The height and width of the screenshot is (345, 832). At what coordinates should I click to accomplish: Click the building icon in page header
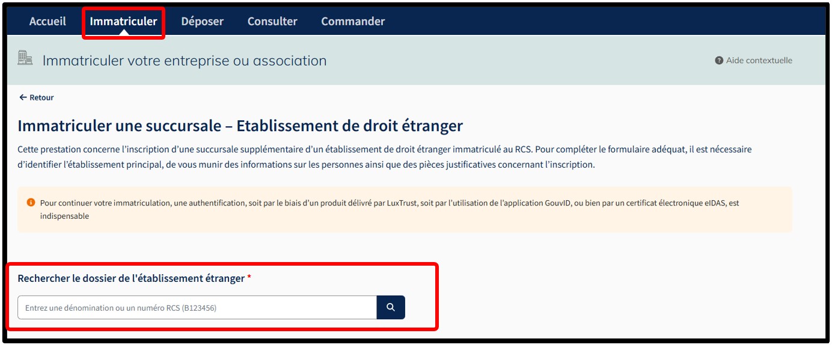click(25, 58)
